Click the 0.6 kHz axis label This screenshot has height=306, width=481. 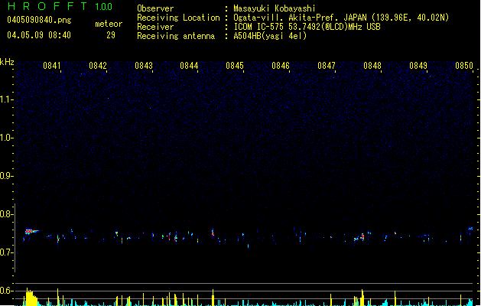pos(6,291)
